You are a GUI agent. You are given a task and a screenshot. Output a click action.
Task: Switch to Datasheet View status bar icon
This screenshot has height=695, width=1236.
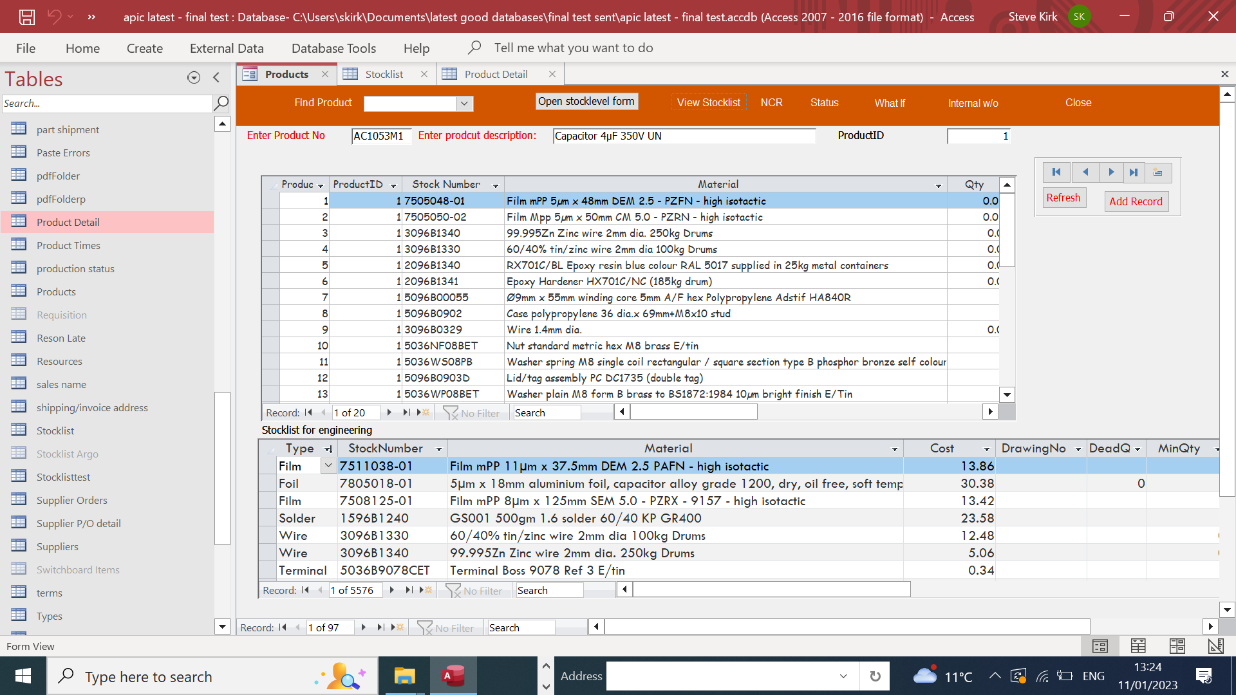click(x=1138, y=646)
